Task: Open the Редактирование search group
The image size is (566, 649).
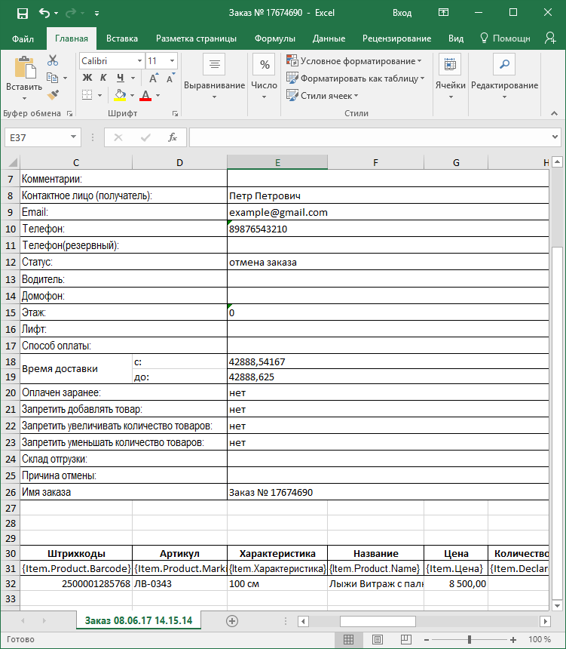Action: pyautogui.click(x=504, y=78)
